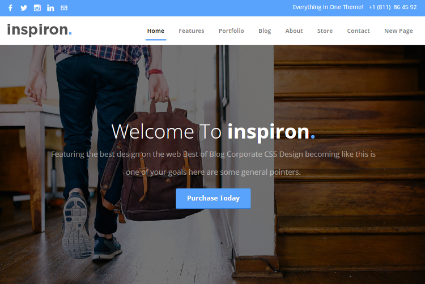Click the Purchase Today button
This screenshot has height=284, width=425.
213,198
